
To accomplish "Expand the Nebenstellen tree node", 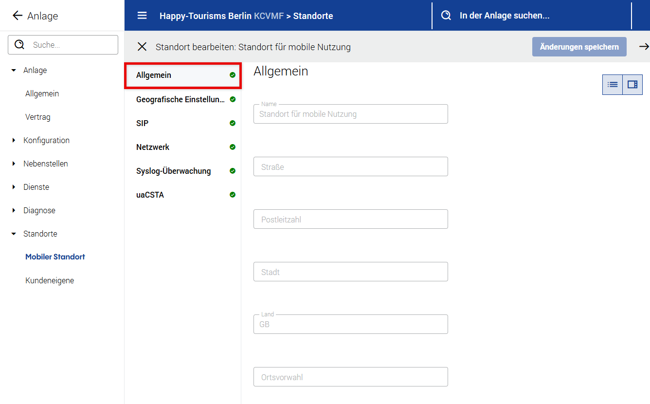I will coord(14,164).
